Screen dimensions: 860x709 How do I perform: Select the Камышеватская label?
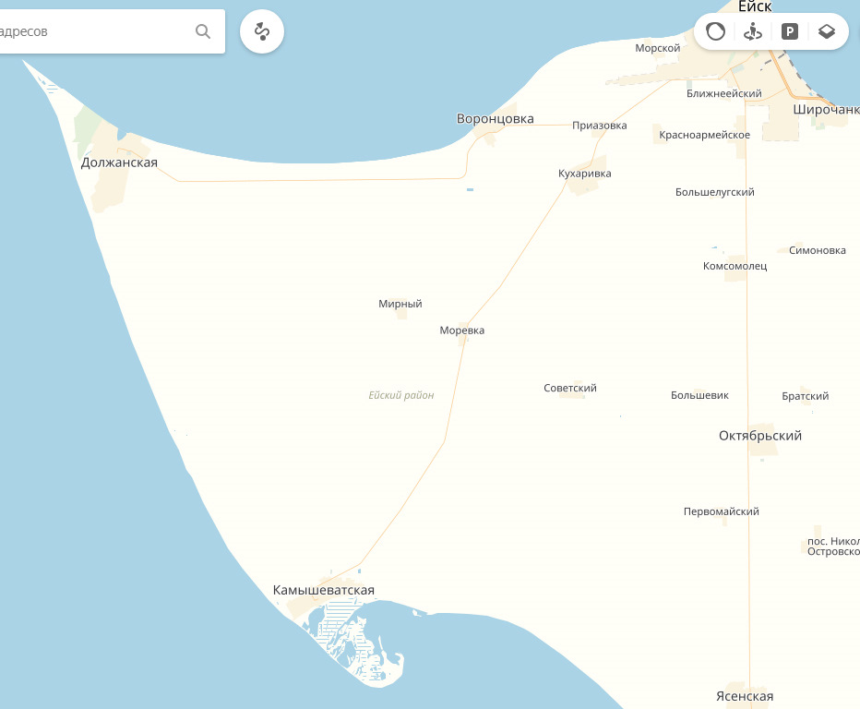(324, 591)
